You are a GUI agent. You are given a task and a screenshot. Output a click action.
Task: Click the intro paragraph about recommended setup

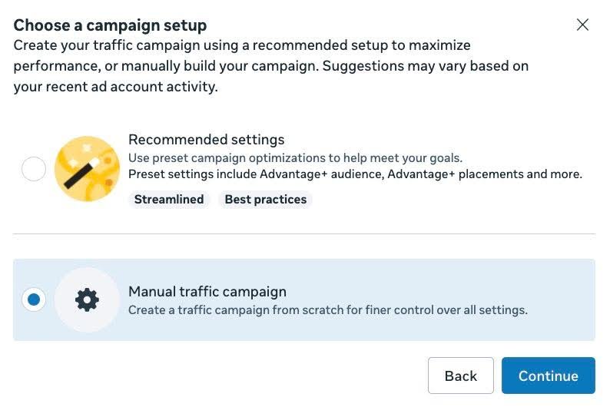[x=270, y=66]
